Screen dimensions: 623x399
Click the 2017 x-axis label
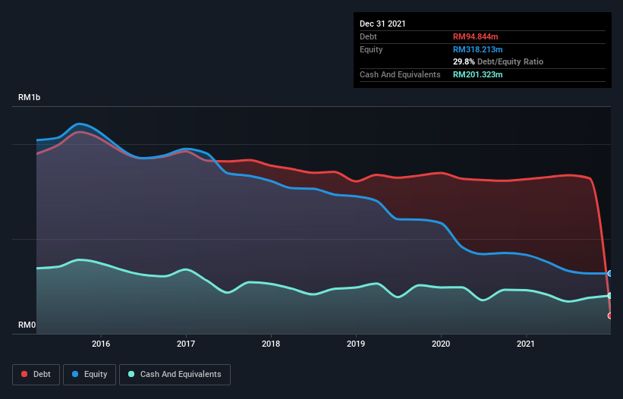click(x=186, y=344)
